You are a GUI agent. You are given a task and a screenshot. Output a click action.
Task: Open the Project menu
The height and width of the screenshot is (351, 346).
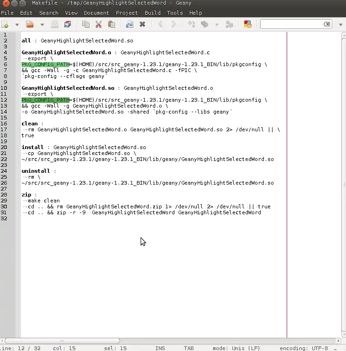click(x=126, y=13)
